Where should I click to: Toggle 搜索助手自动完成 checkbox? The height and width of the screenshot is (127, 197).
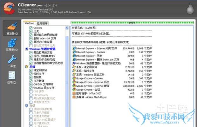point(31,59)
